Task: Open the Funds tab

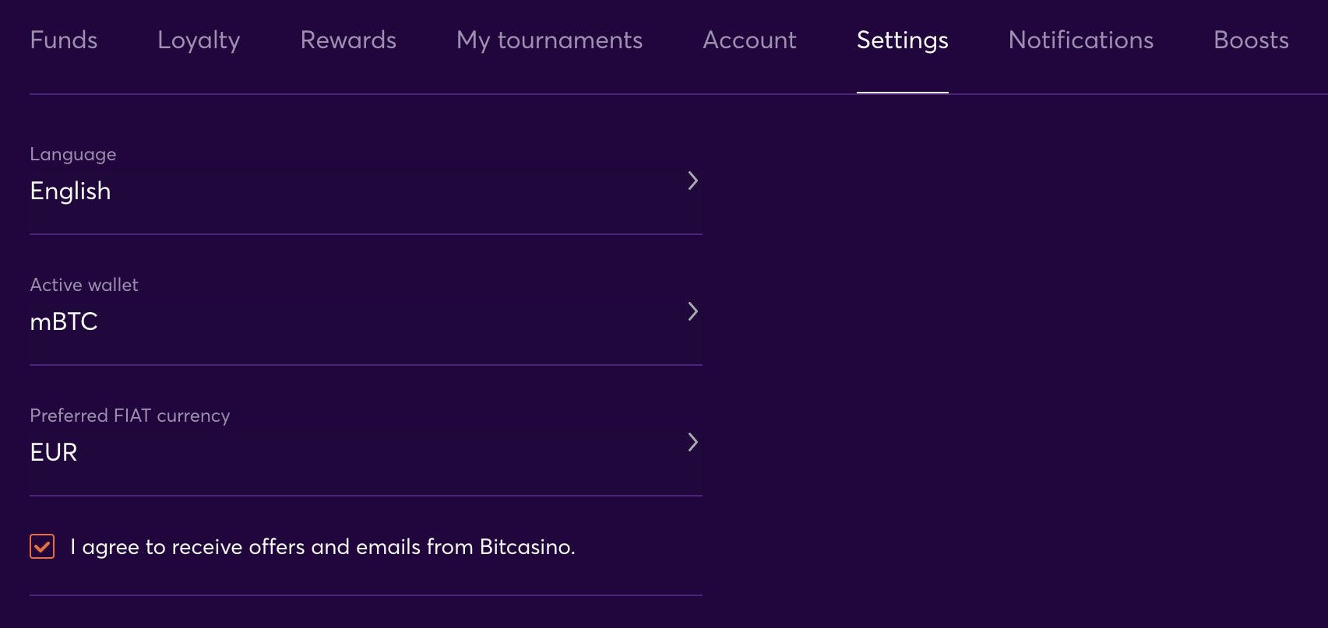Action: [64, 40]
